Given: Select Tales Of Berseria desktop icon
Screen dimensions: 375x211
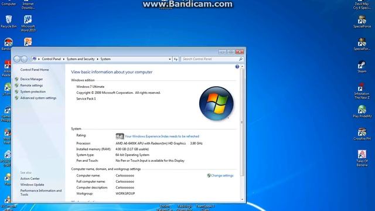Looking at the screenshot, I should pos(362,158).
